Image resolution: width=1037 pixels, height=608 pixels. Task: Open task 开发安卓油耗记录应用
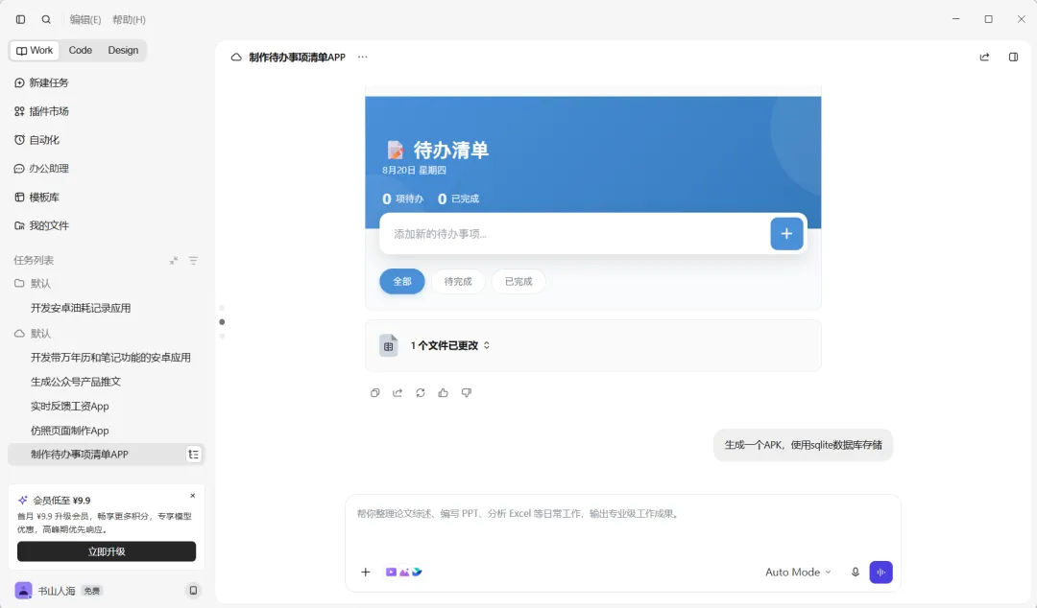(x=81, y=308)
